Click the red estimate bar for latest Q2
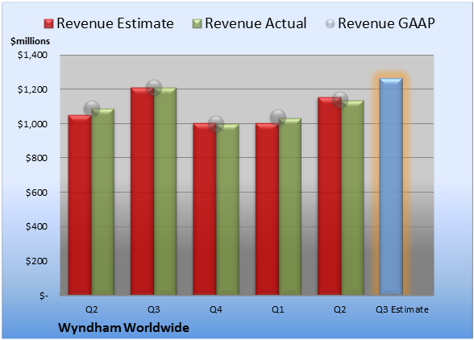This screenshot has width=474, height=340. click(329, 196)
